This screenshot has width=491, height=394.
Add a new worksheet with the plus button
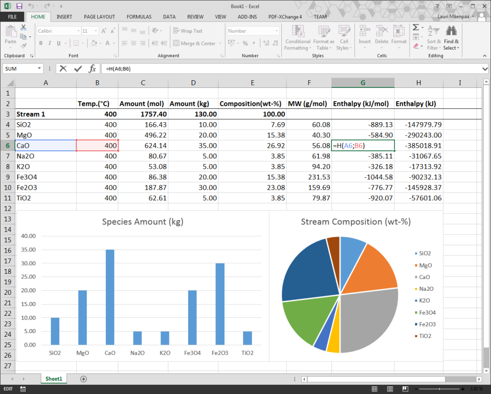[83, 379]
